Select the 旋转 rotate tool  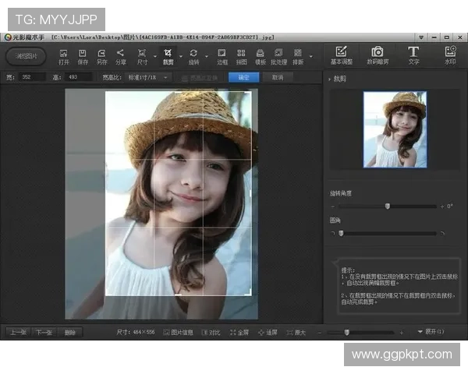[x=193, y=57]
